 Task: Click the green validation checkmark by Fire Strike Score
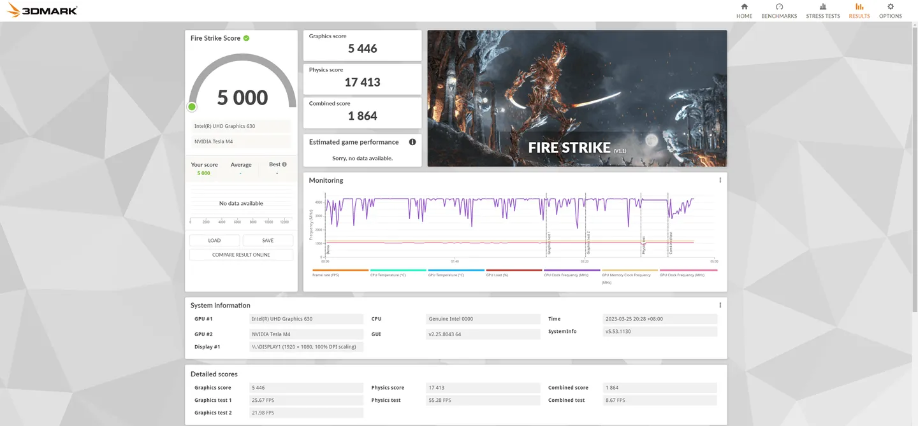pyautogui.click(x=247, y=38)
